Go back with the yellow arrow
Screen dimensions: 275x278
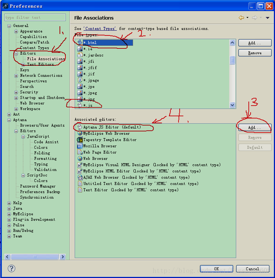[x=241, y=18]
